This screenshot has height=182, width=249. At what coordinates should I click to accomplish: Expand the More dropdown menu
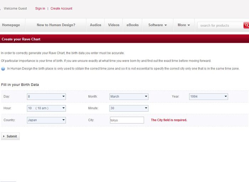[184, 25]
